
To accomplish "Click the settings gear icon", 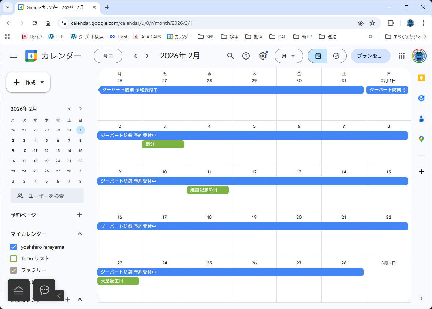I will click(263, 56).
